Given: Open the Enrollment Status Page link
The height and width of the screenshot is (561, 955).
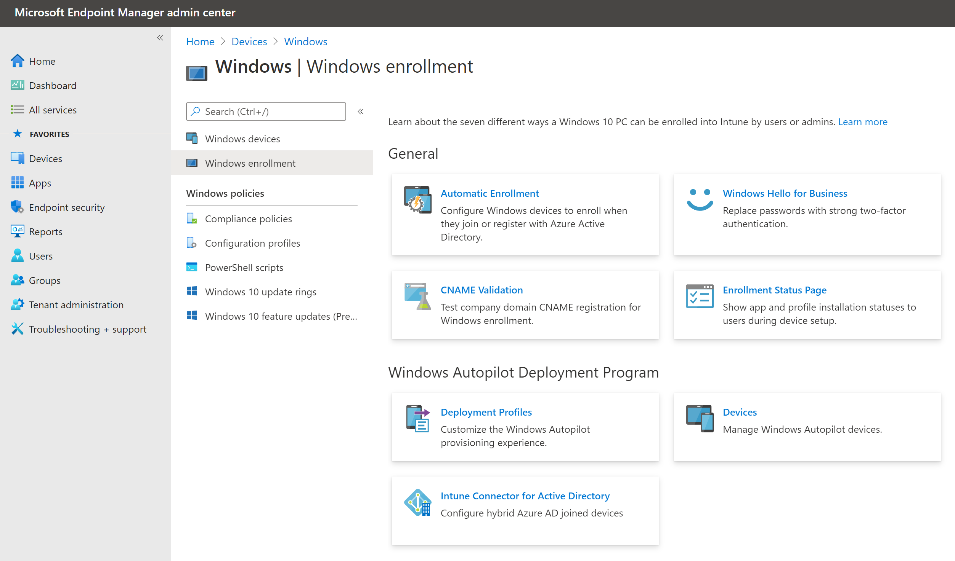Looking at the screenshot, I should (x=775, y=290).
